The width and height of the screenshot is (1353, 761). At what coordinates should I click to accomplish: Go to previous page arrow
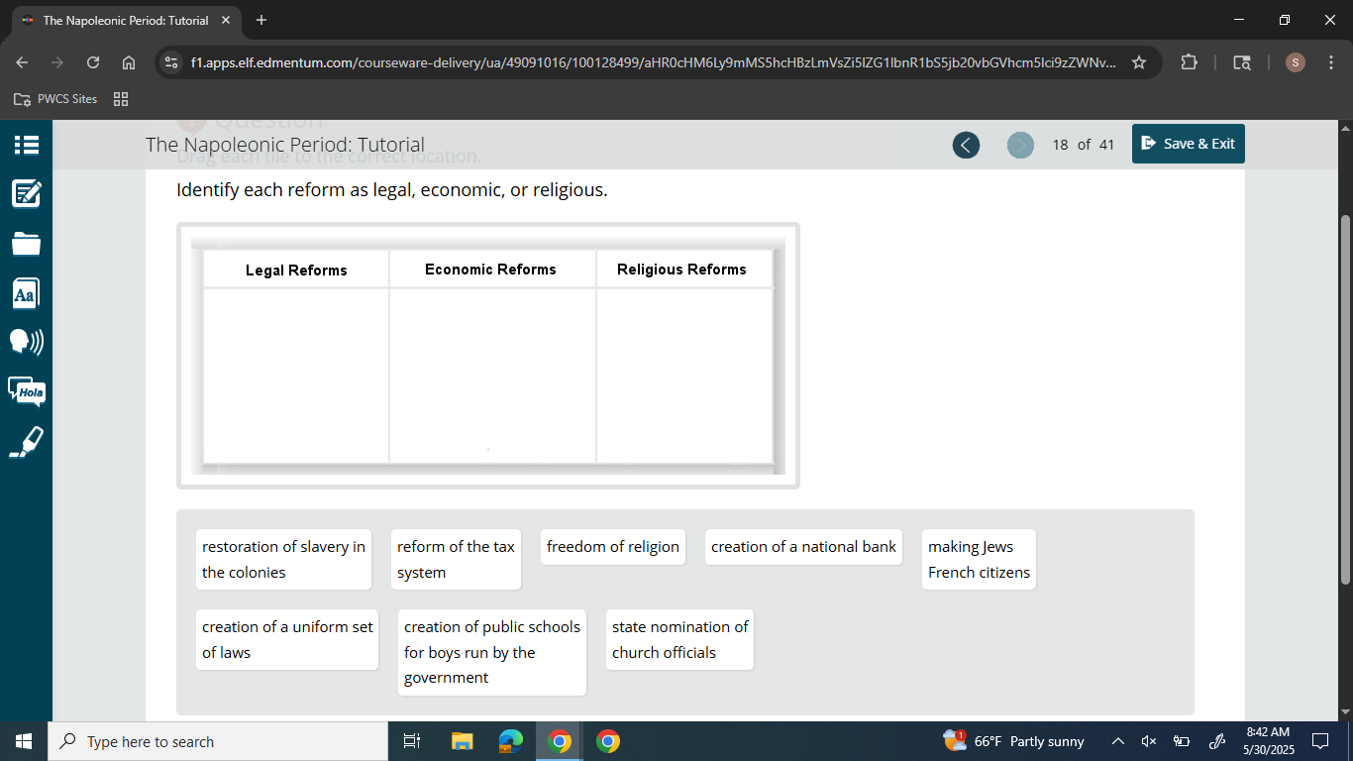click(966, 145)
